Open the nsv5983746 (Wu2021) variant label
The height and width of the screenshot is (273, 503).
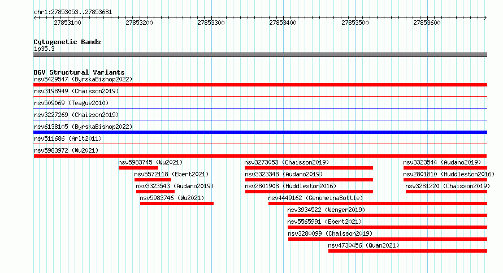point(172,198)
